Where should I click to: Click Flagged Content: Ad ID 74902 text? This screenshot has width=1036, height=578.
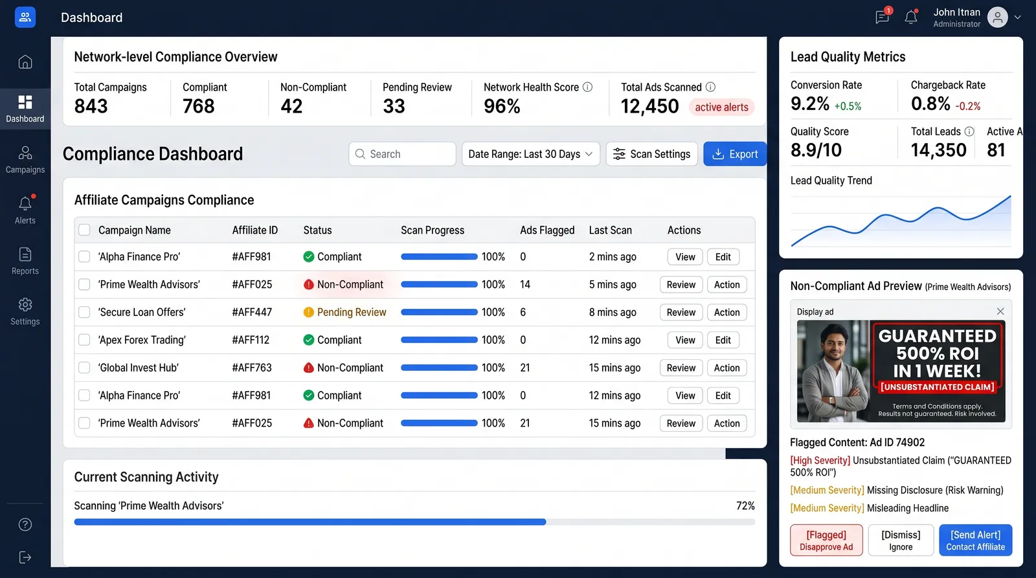tap(857, 443)
